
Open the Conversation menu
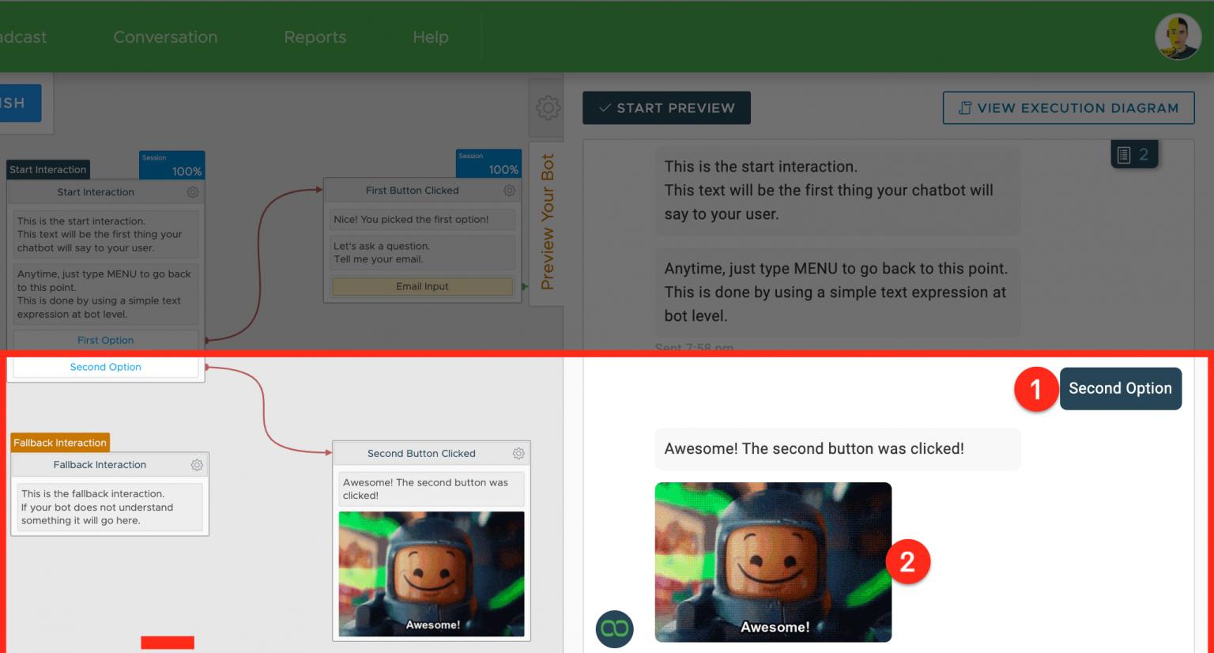165,36
